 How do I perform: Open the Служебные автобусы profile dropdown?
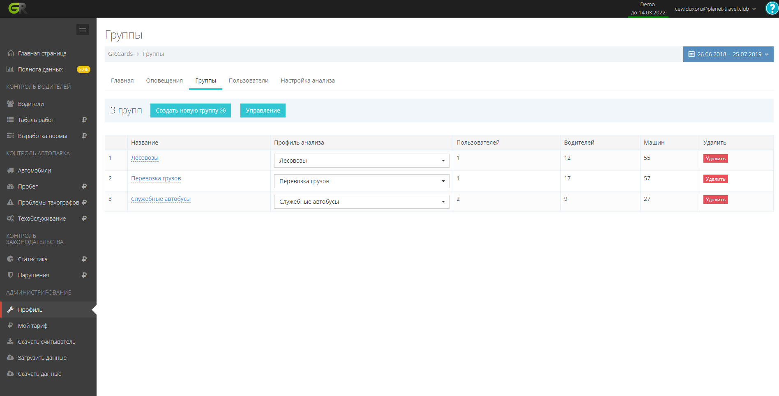(x=361, y=202)
